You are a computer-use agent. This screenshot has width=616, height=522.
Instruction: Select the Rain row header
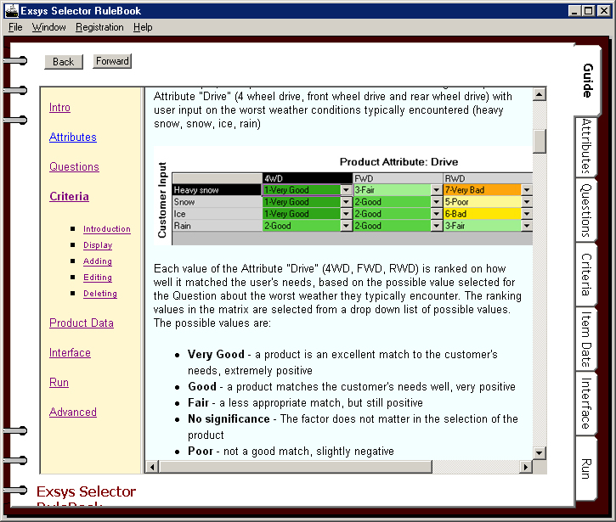click(x=217, y=226)
